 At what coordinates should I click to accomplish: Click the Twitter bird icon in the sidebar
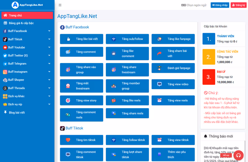coord(5,56)
